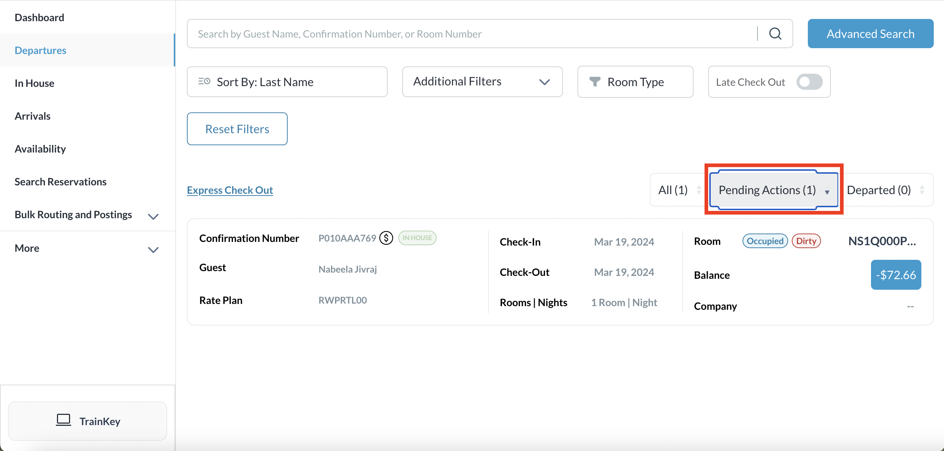The image size is (944, 451).
Task: Click the laptop icon next to TrainKey
Action: [63, 420]
